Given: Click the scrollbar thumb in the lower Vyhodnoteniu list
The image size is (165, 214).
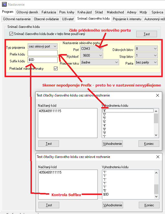Looking at the screenshot, I should (x=156, y=189).
